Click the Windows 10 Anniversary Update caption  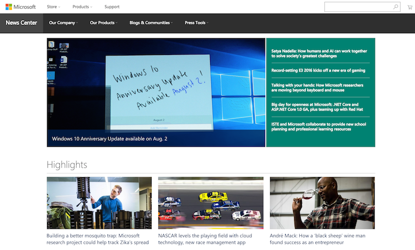(109, 138)
